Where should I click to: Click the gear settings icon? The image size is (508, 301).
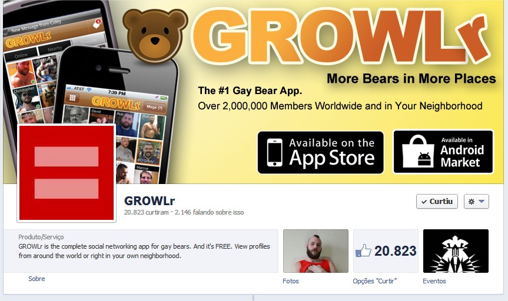[472, 202]
